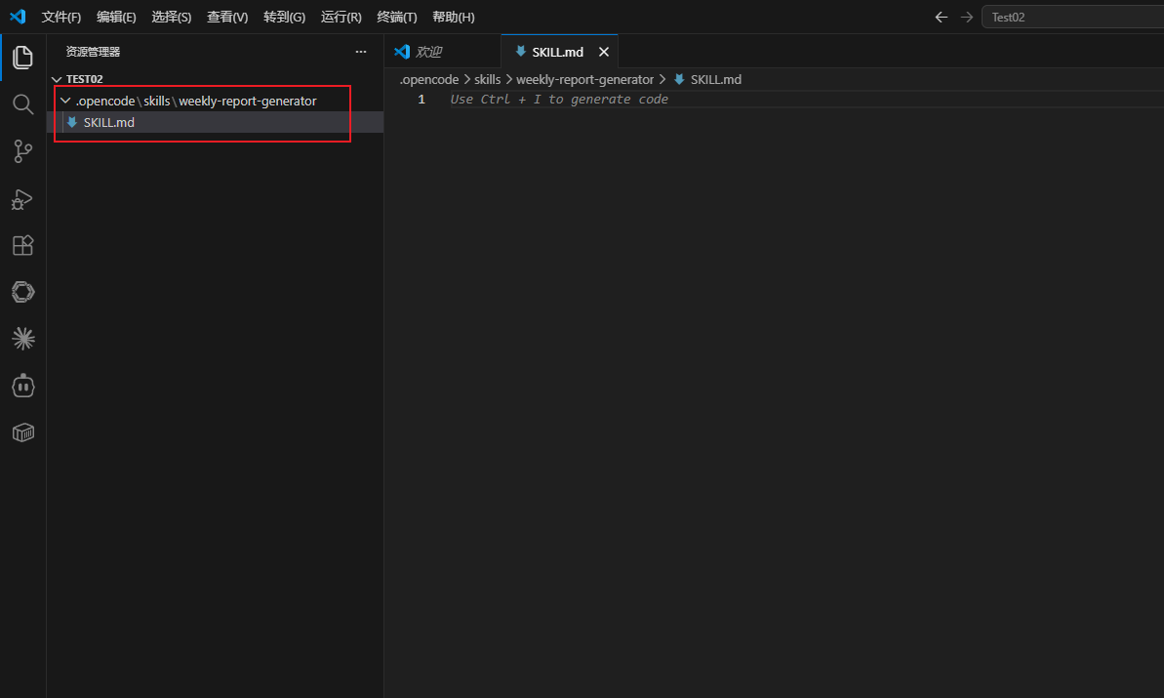This screenshot has height=698, width=1164.
Task: Open the 编辑(E) menu
Action: pyautogui.click(x=116, y=17)
